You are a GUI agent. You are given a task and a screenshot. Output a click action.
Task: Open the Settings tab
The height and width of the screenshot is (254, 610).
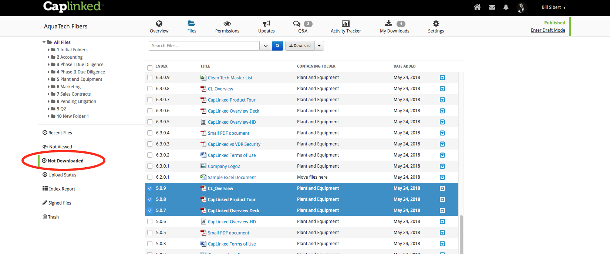(x=436, y=27)
